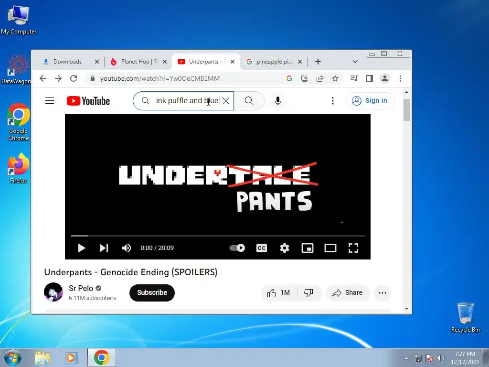489x367 pixels.
Task: Open media controls in Chrome toolbar
Action: (x=354, y=78)
